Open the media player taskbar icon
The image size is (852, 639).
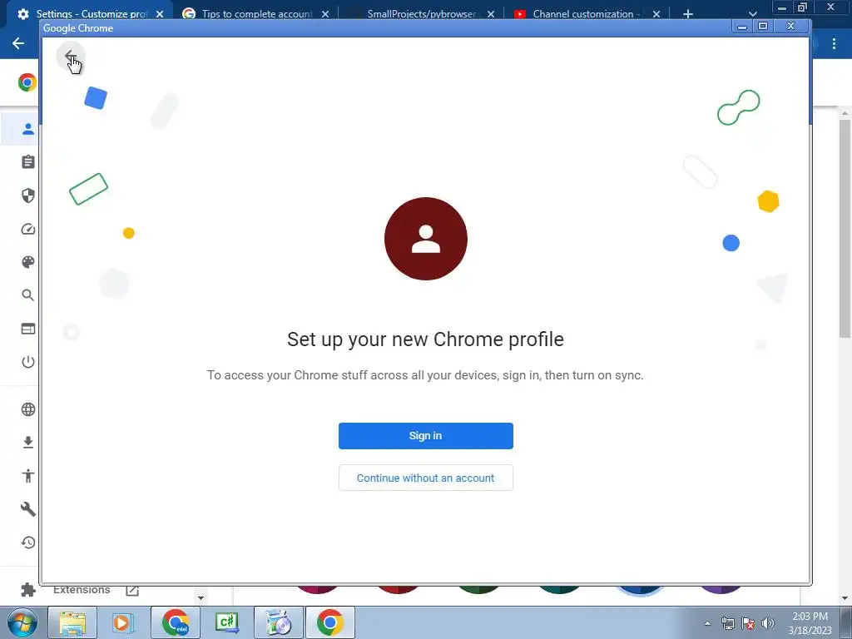pos(123,622)
